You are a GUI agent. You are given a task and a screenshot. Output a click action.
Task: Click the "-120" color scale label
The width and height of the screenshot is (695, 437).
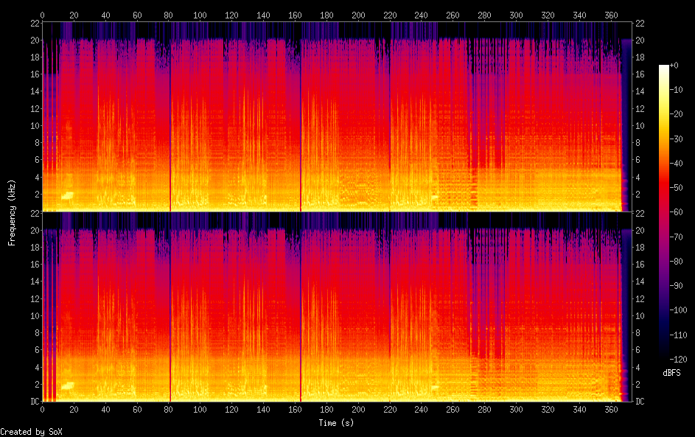point(678,359)
